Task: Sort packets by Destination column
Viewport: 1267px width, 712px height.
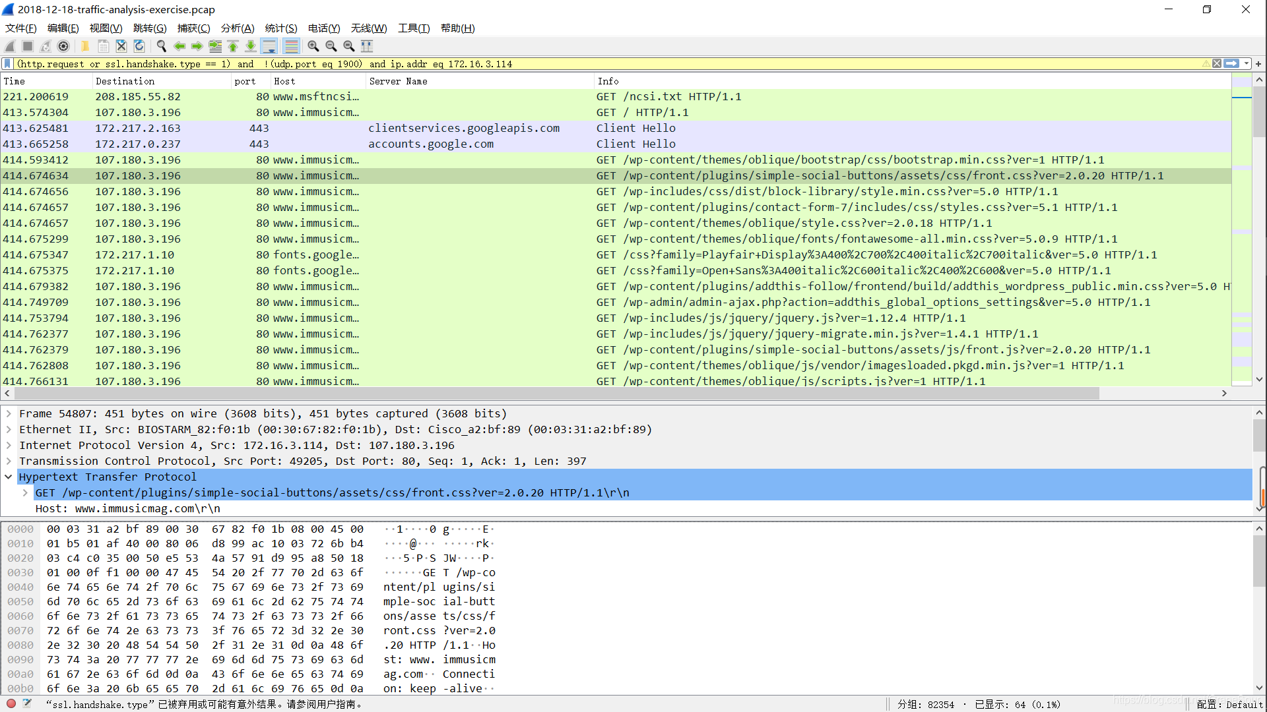Action: tap(162, 81)
